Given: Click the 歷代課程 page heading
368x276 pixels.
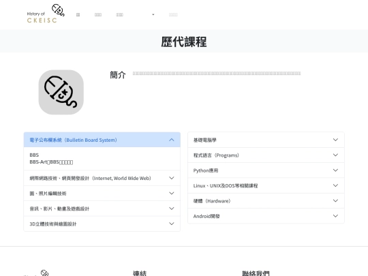Looking at the screenshot, I should [x=184, y=42].
